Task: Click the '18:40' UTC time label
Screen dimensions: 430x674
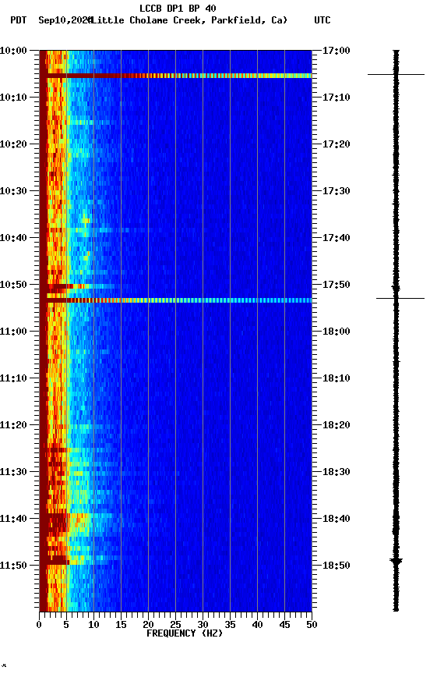Action: (337, 519)
